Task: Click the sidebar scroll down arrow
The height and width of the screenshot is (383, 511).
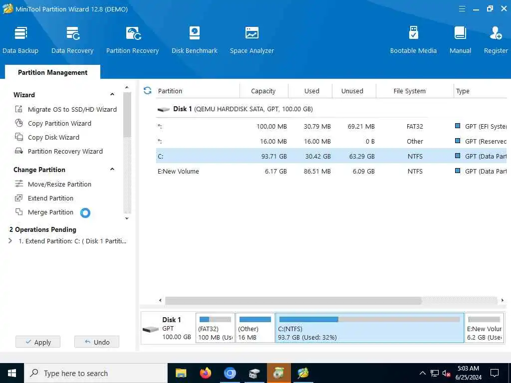Action: pyautogui.click(x=127, y=218)
